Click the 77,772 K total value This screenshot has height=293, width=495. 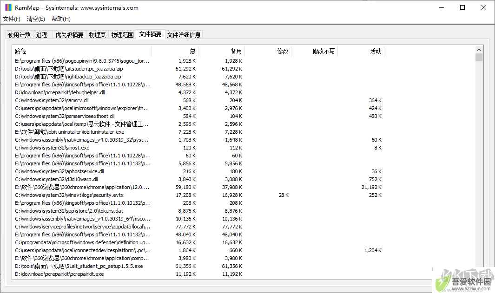tap(185, 227)
